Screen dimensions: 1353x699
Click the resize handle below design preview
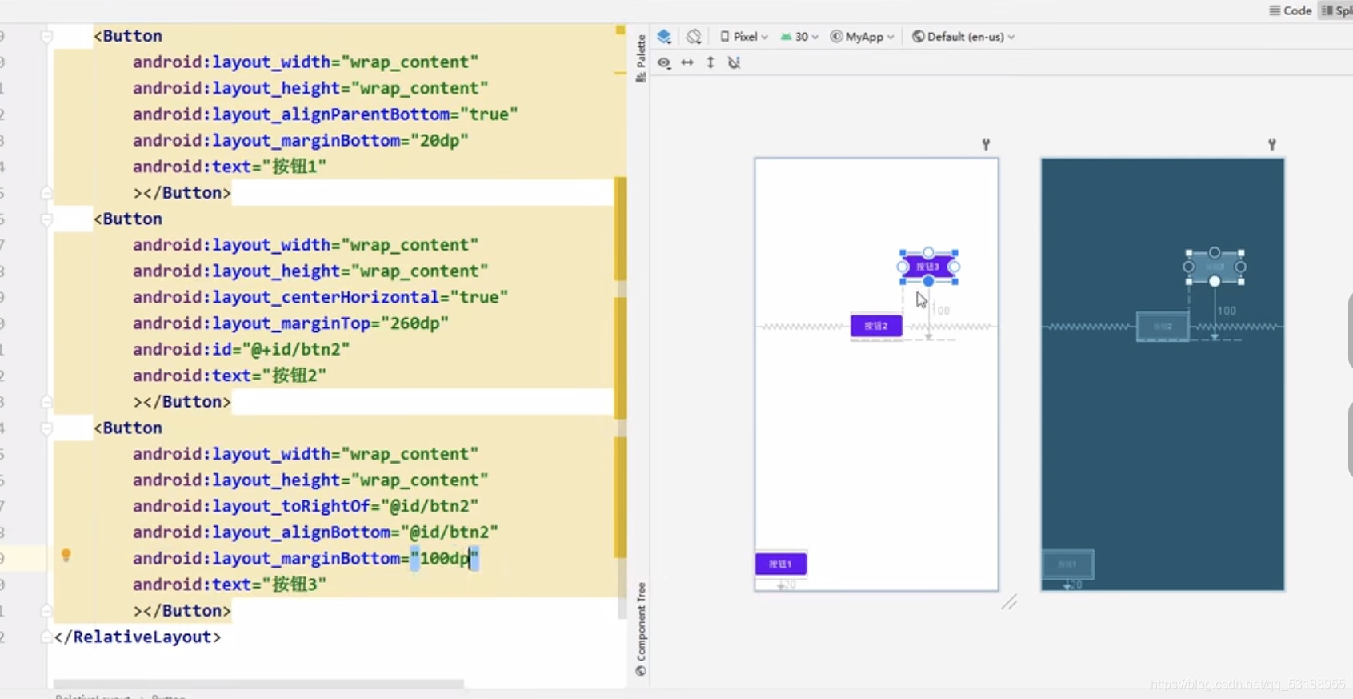click(1009, 602)
